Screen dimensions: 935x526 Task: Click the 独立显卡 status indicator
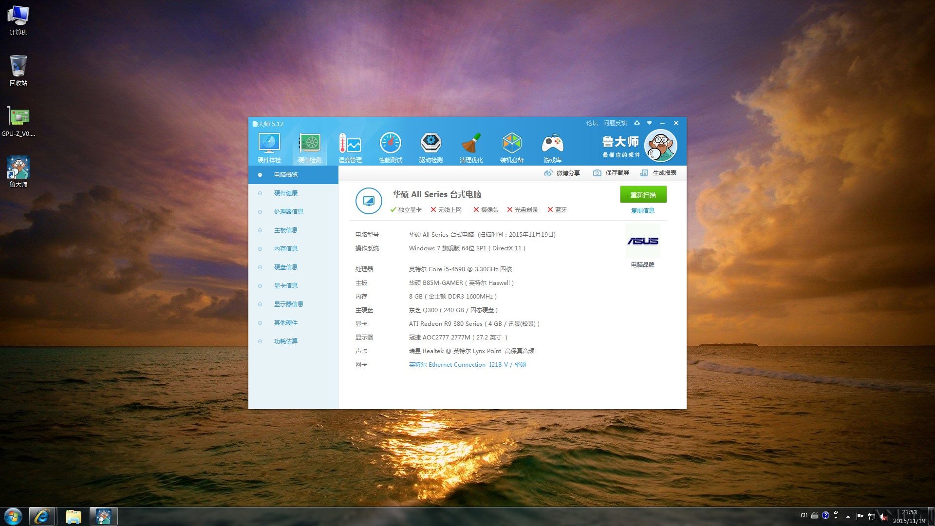click(406, 210)
